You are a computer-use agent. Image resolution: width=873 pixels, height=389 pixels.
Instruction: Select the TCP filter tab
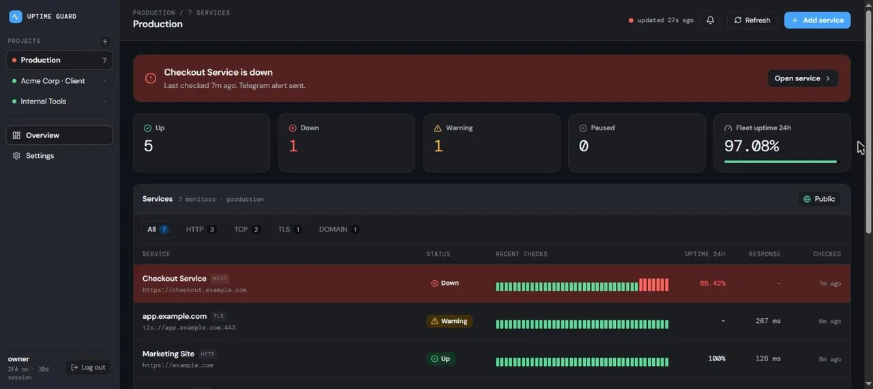click(x=247, y=230)
